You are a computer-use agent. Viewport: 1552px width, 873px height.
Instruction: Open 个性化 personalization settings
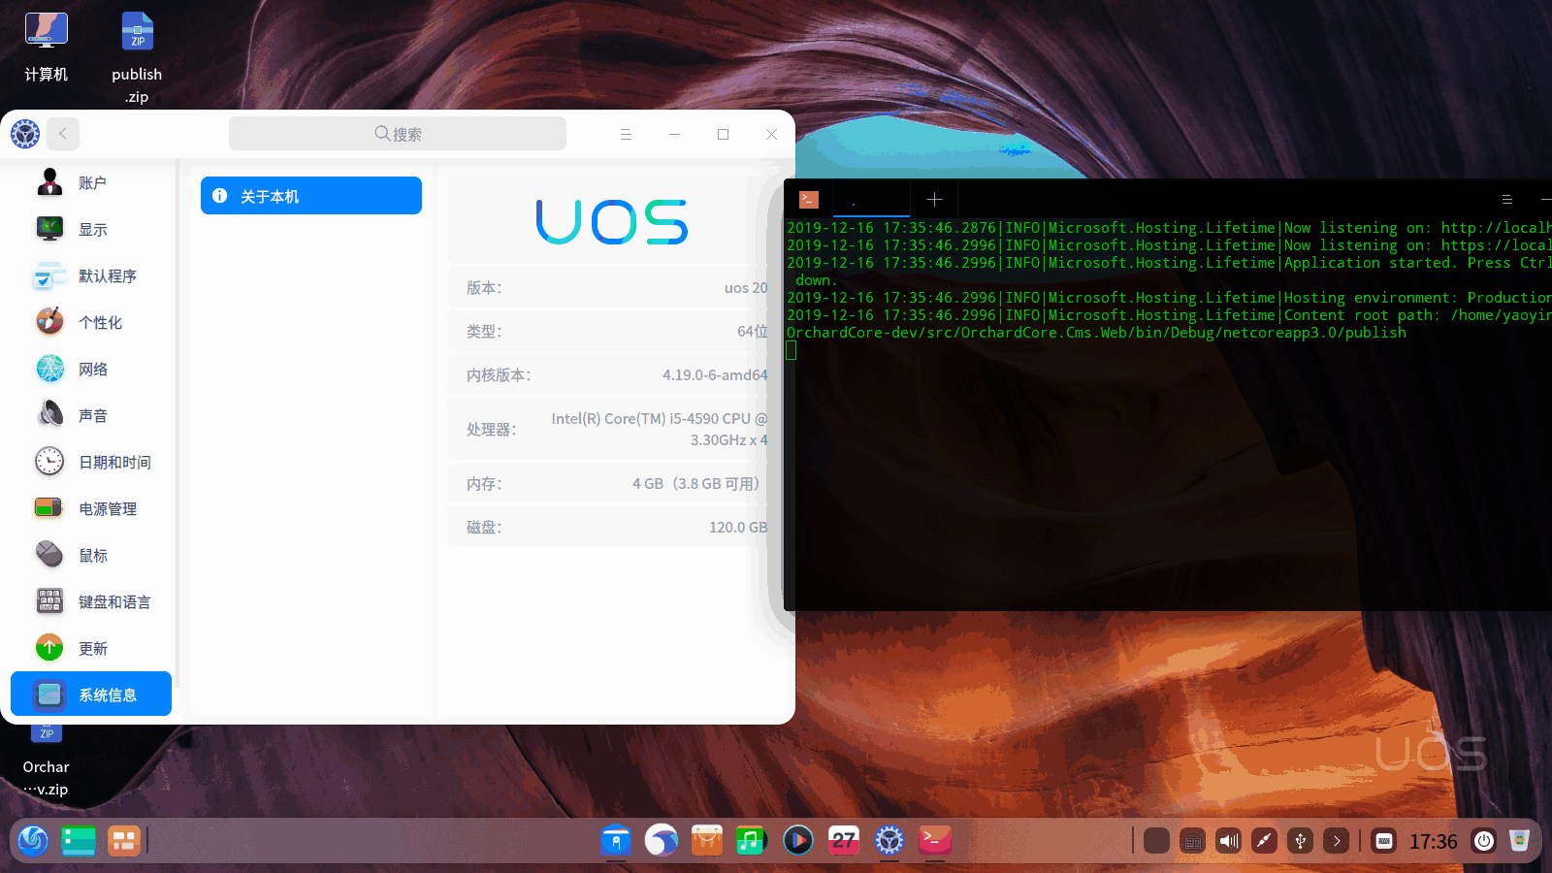tap(91, 322)
